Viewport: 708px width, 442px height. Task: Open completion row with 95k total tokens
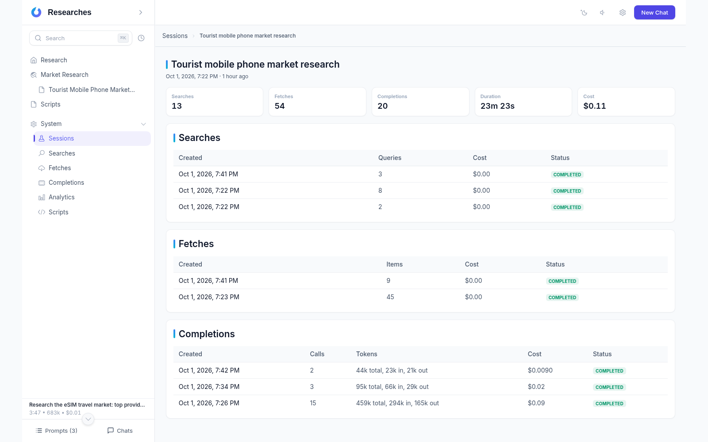click(420, 387)
